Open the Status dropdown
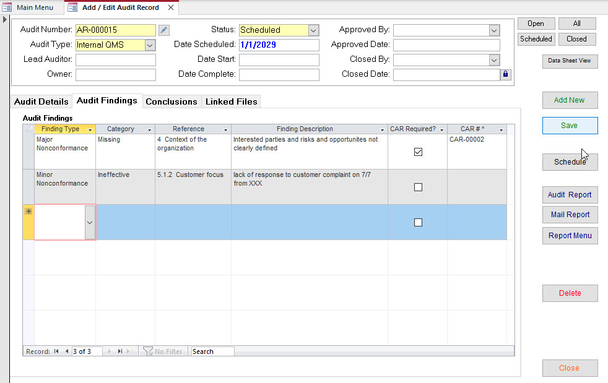 tap(313, 30)
